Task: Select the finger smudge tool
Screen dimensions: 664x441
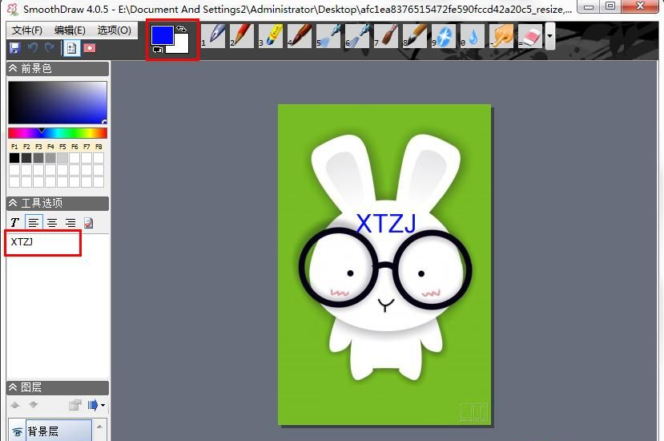Action: click(x=505, y=35)
